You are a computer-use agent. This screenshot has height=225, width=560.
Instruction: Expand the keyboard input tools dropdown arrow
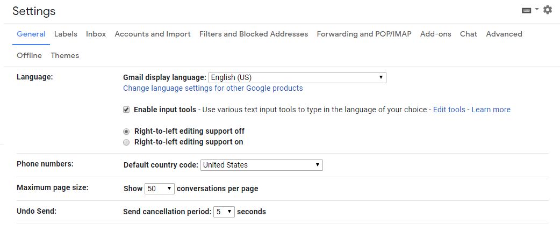point(537,10)
